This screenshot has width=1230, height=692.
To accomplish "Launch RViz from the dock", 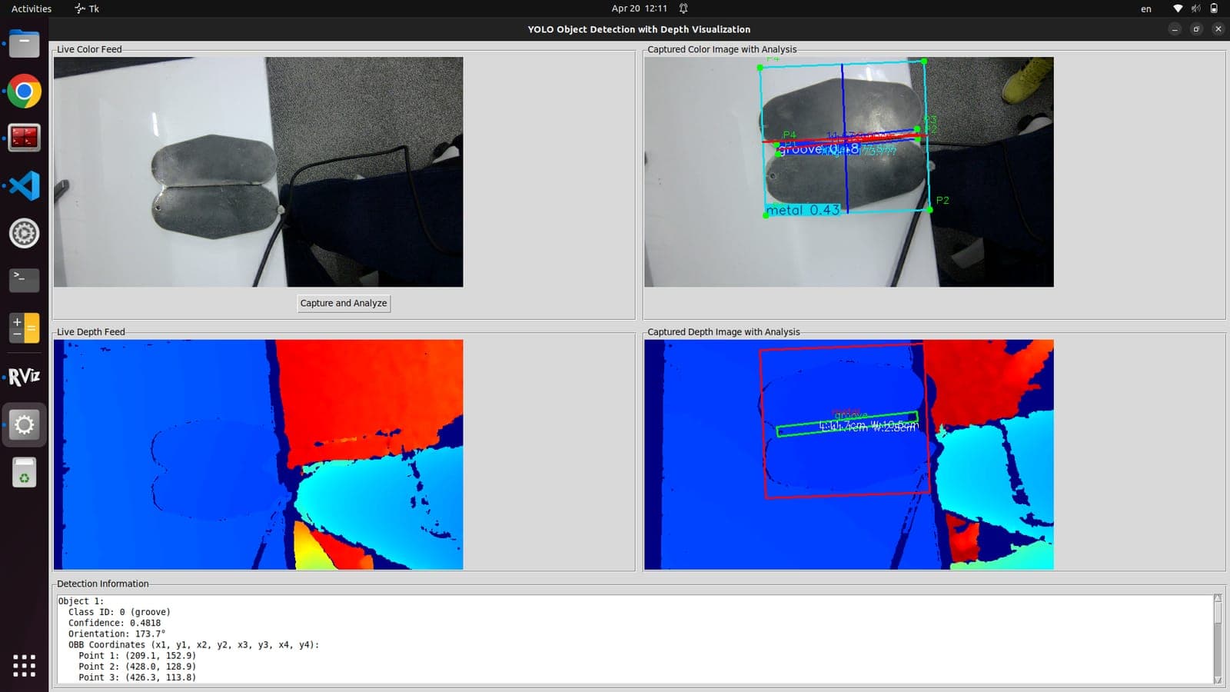I will click(24, 377).
